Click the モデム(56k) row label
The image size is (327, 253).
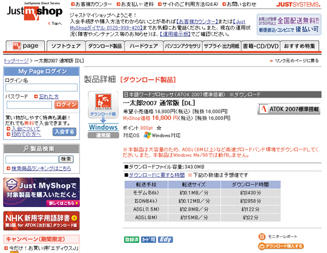(x=146, y=192)
